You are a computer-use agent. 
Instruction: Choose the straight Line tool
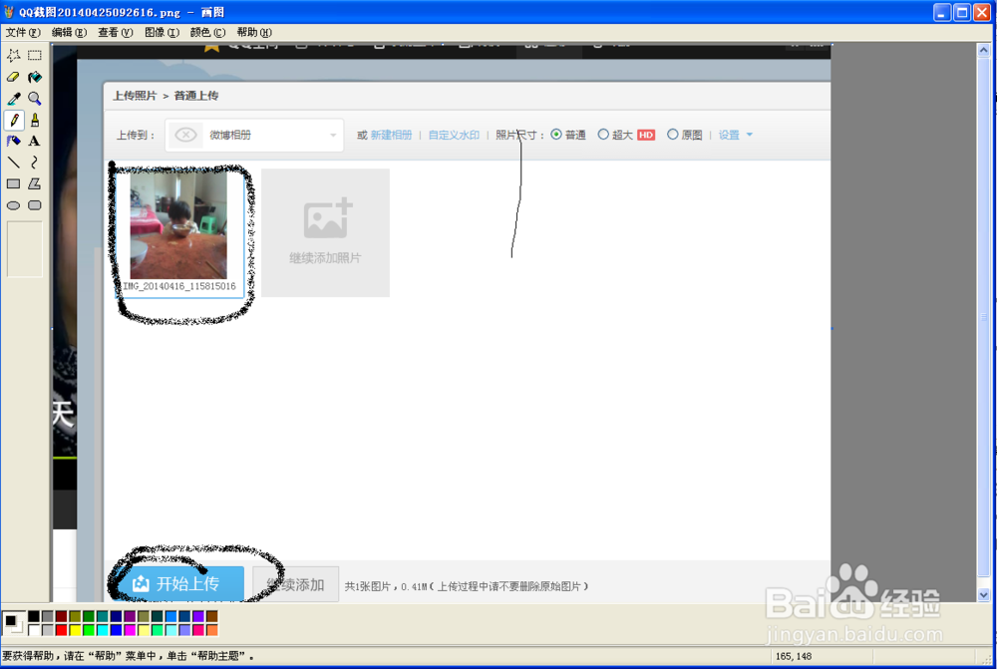click(x=13, y=163)
